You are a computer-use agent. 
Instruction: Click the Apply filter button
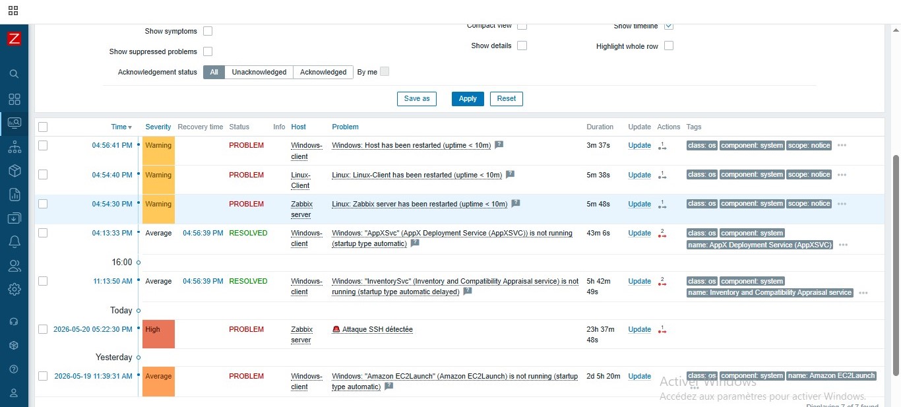[468, 98]
